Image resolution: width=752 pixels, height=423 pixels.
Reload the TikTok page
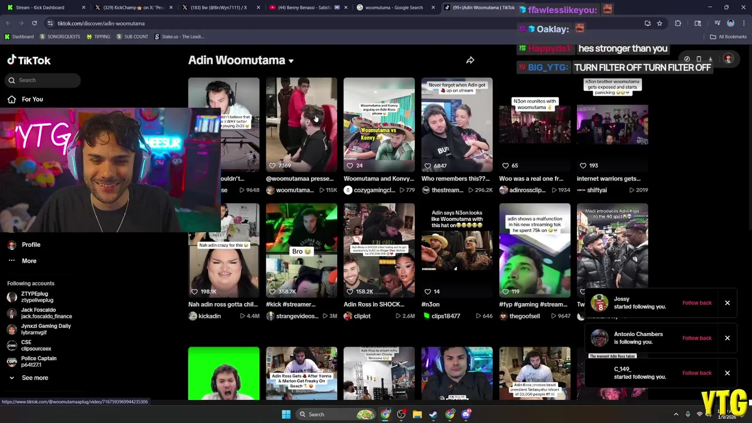pos(34,23)
